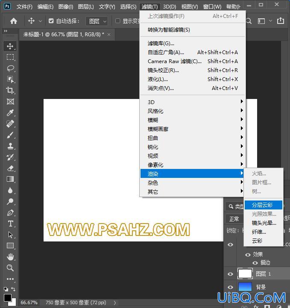Click the foreground black color swatch
290x308 pixels.
click(7, 298)
